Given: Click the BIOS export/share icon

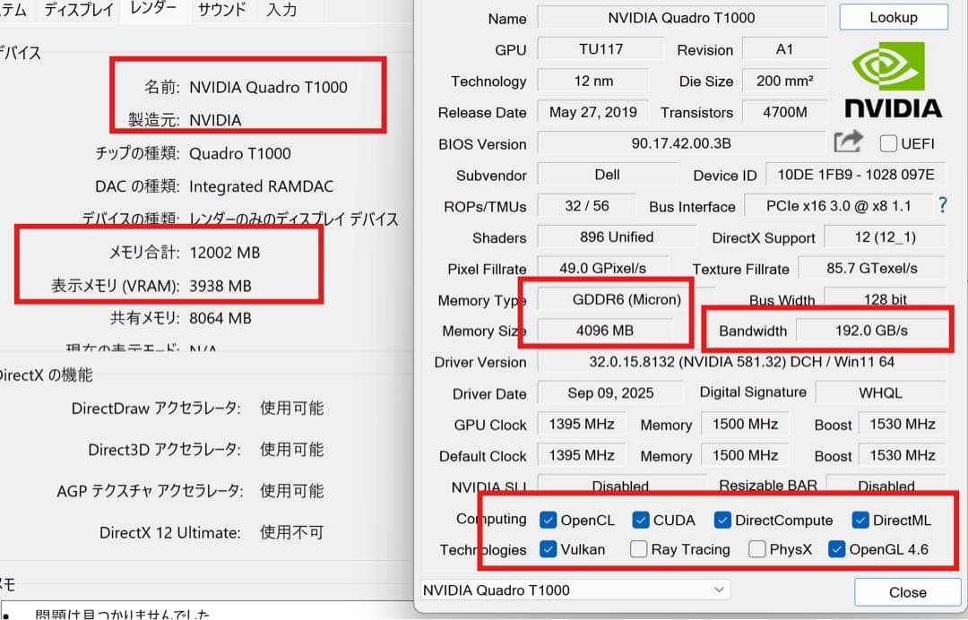Looking at the screenshot, I should tap(846, 142).
